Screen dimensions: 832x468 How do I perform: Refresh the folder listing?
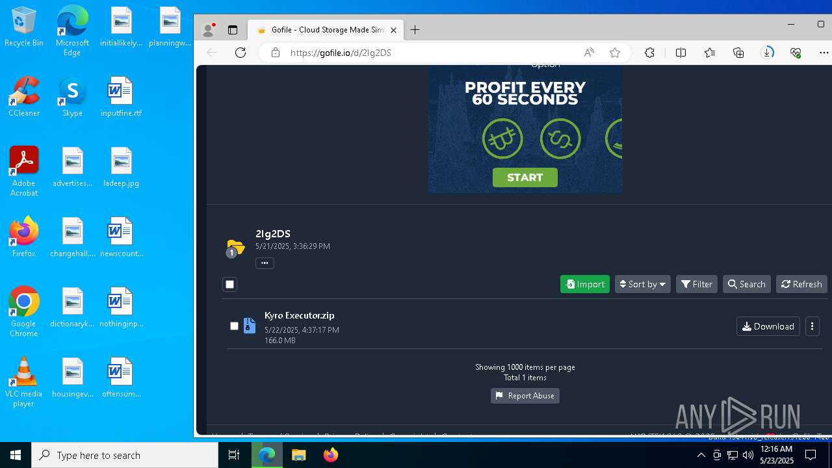(x=801, y=284)
